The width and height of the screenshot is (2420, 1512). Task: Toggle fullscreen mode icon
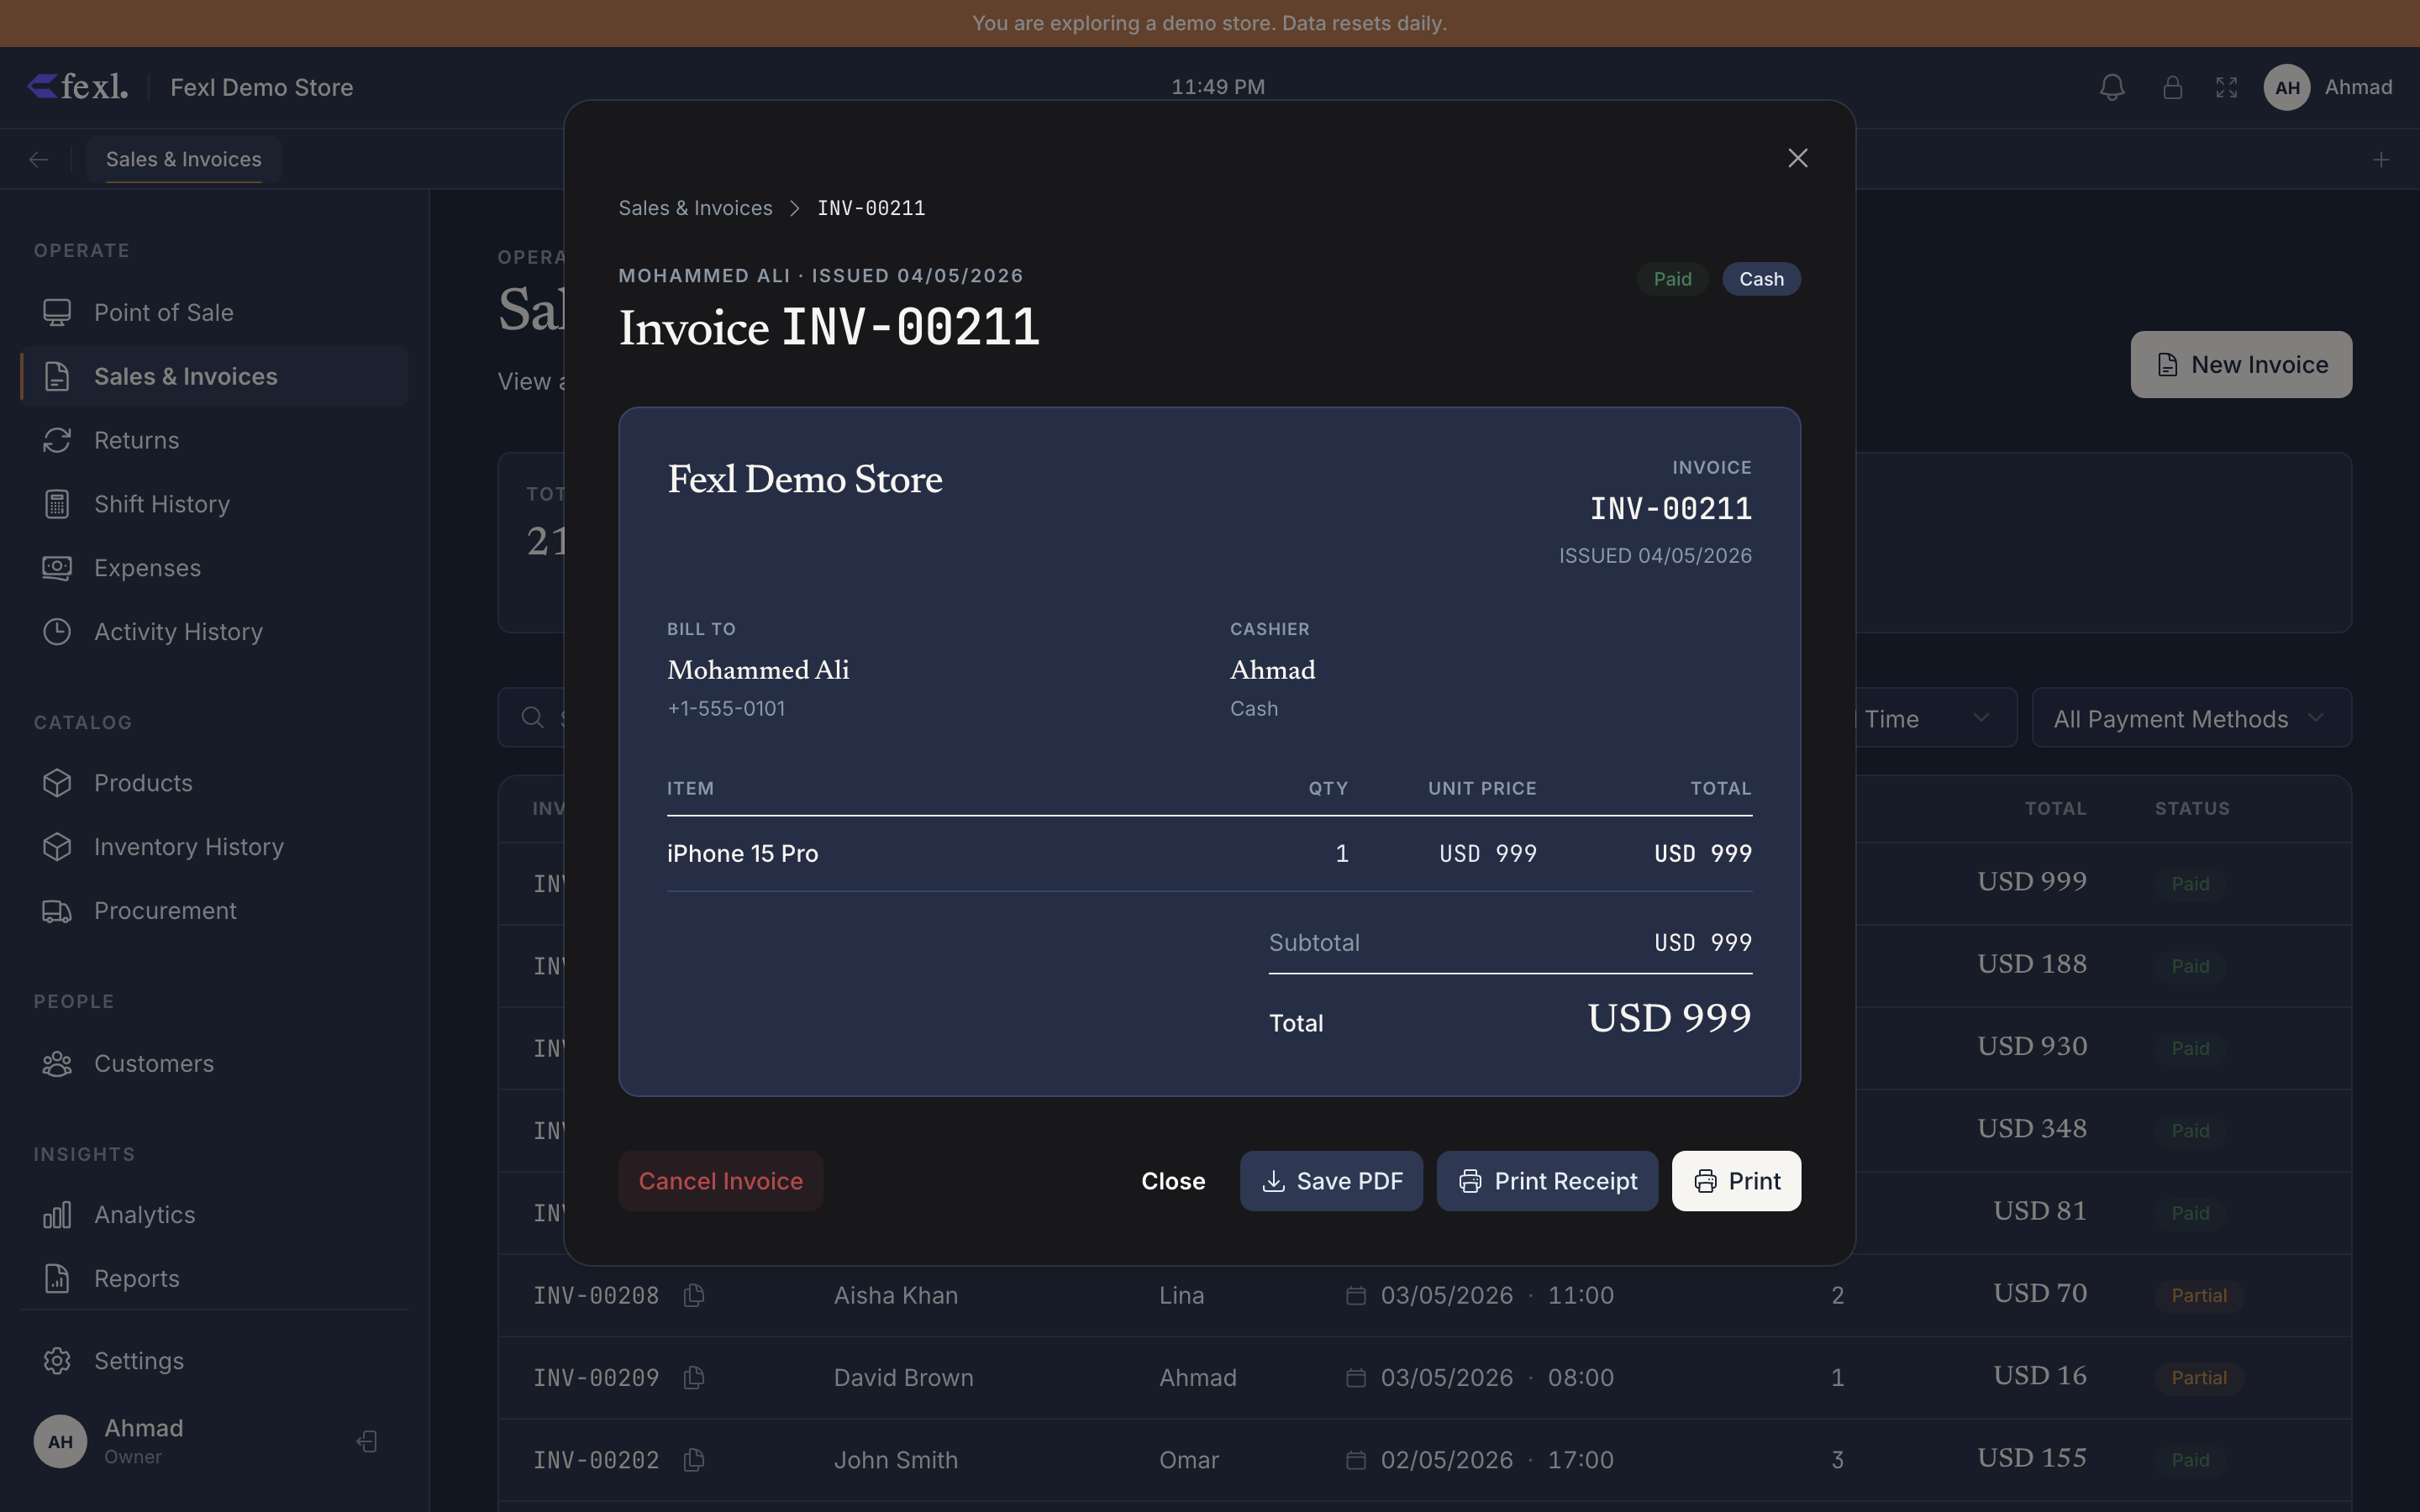(x=2226, y=87)
